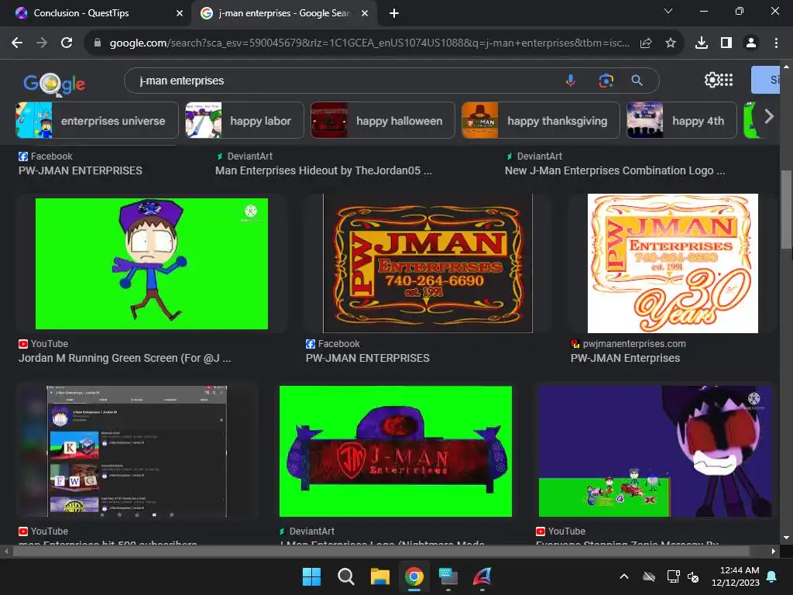Show more related search chips arrow

[x=769, y=117]
